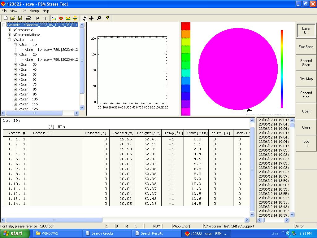Click the New file toolbar icon
The width and height of the screenshot is (317, 238).
click(6, 18)
